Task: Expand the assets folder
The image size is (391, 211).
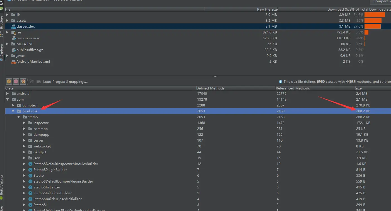Action: point(7,20)
